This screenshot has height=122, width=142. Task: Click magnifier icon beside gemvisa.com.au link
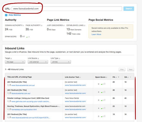[x=8, y=101]
